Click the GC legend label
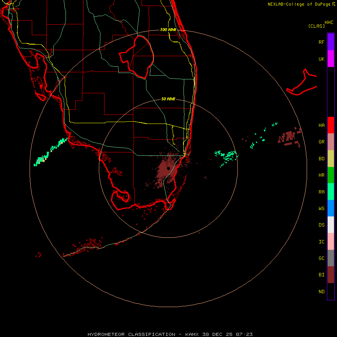 pos(321,258)
